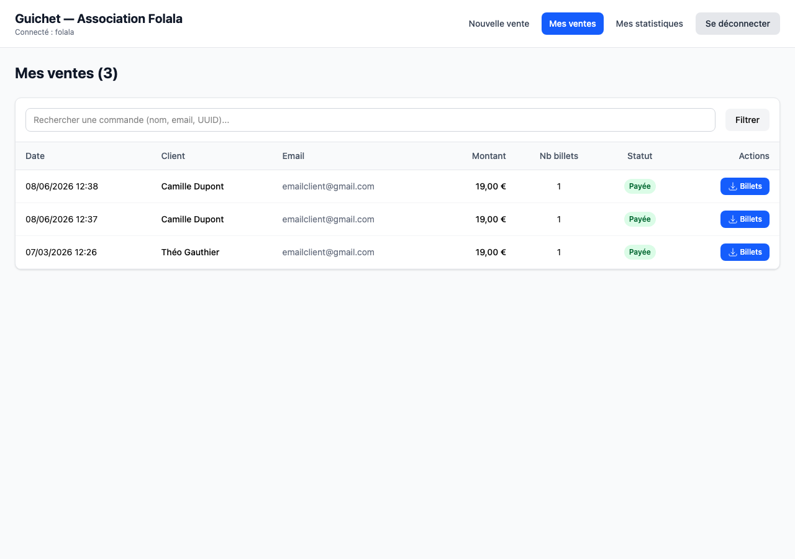The height and width of the screenshot is (559, 795).
Task: Download tickets for 08/06/2026 12:37 sale
Action: [x=745, y=219]
